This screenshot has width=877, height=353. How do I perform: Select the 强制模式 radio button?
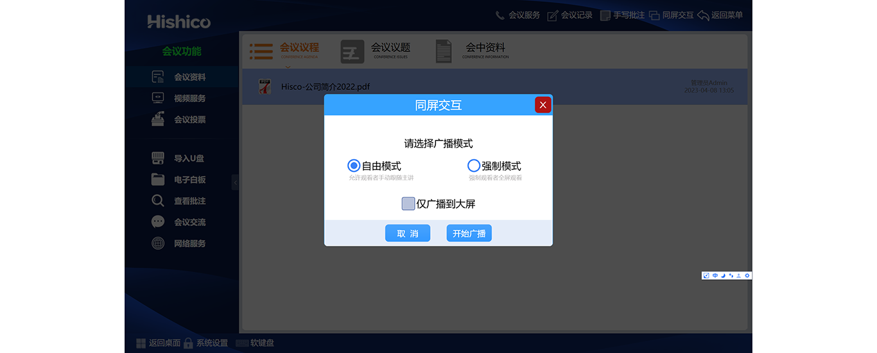click(474, 166)
